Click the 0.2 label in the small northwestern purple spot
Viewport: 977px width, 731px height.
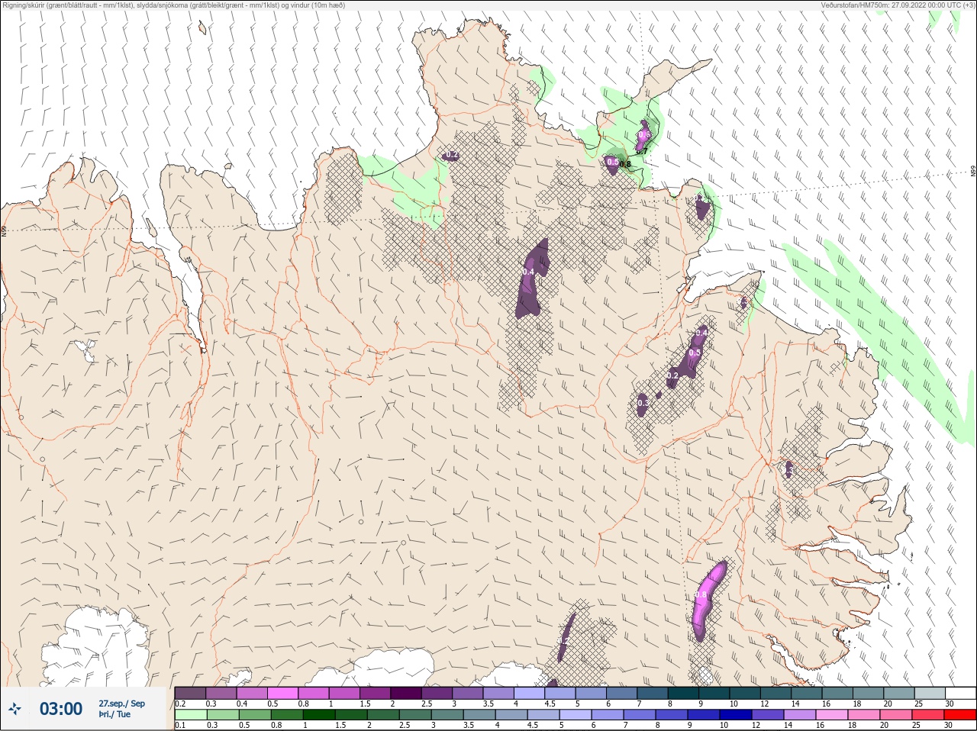click(x=452, y=155)
